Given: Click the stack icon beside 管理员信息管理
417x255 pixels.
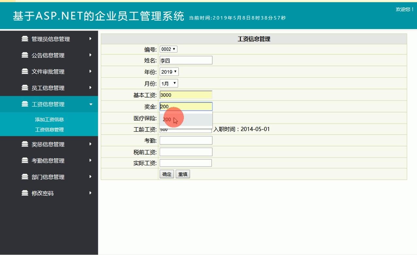Looking at the screenshot, I should tap(25, 39).
